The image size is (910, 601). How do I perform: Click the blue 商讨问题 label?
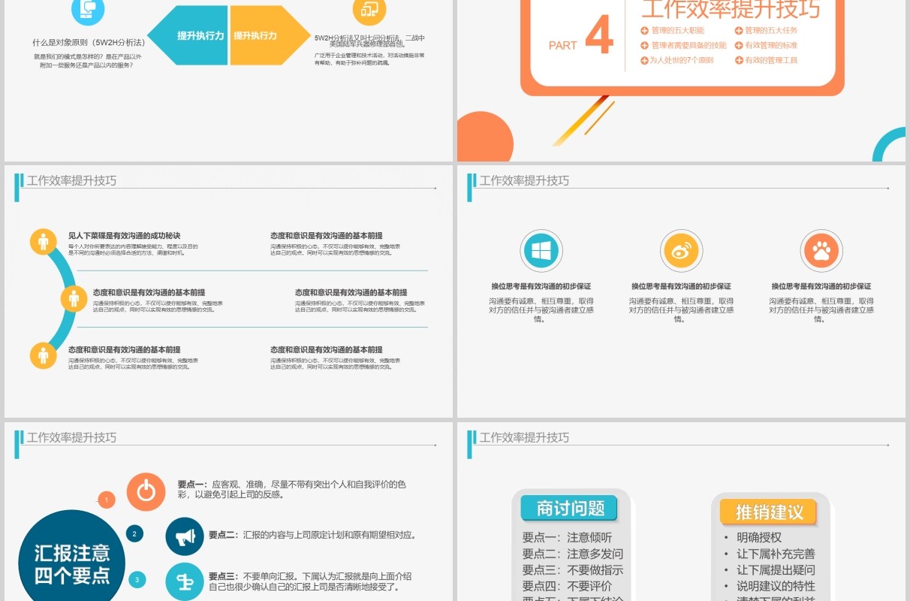point(569,509)
